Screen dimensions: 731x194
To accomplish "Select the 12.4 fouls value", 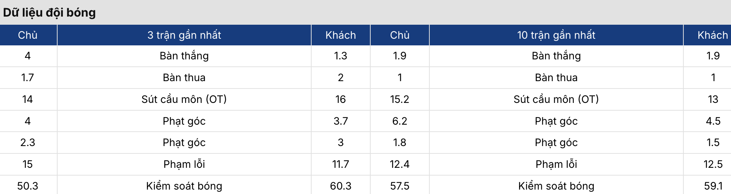I will click(399, 164).
